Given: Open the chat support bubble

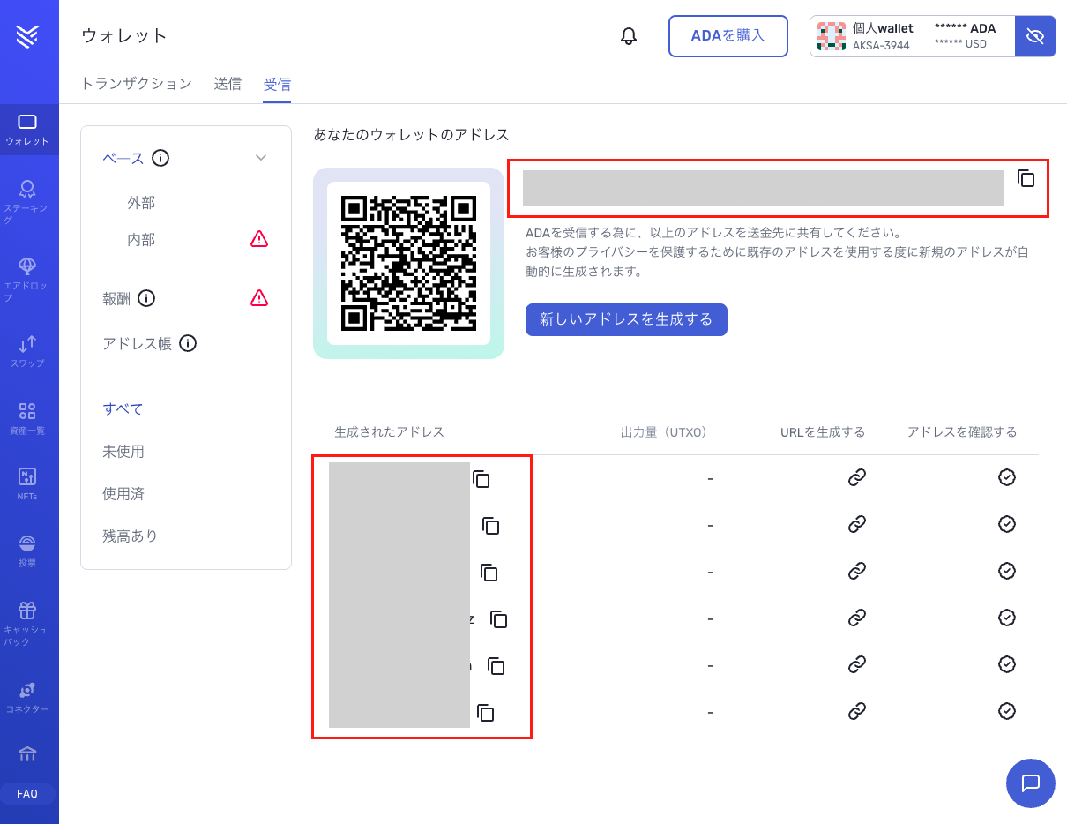Looking at the screenshot, I should click(1030, 783).
